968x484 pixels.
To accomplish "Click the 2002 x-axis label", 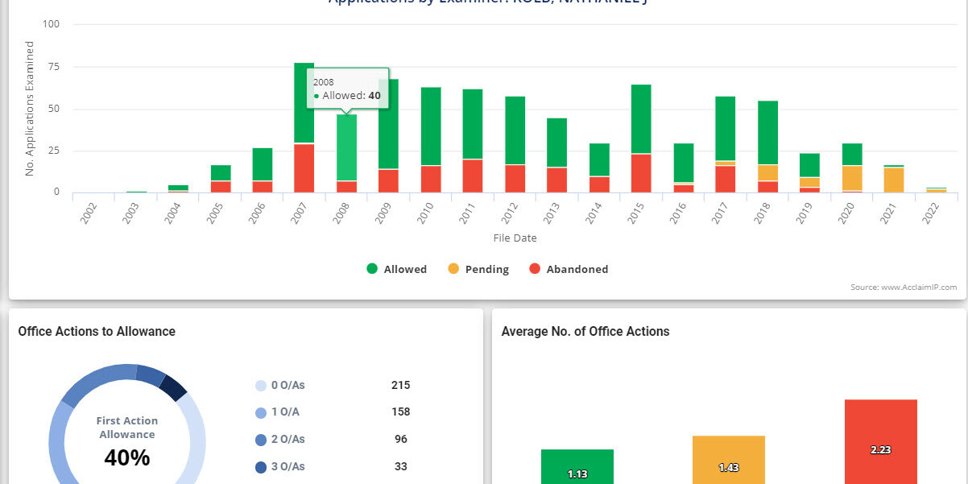I will (x=89, y=212).
